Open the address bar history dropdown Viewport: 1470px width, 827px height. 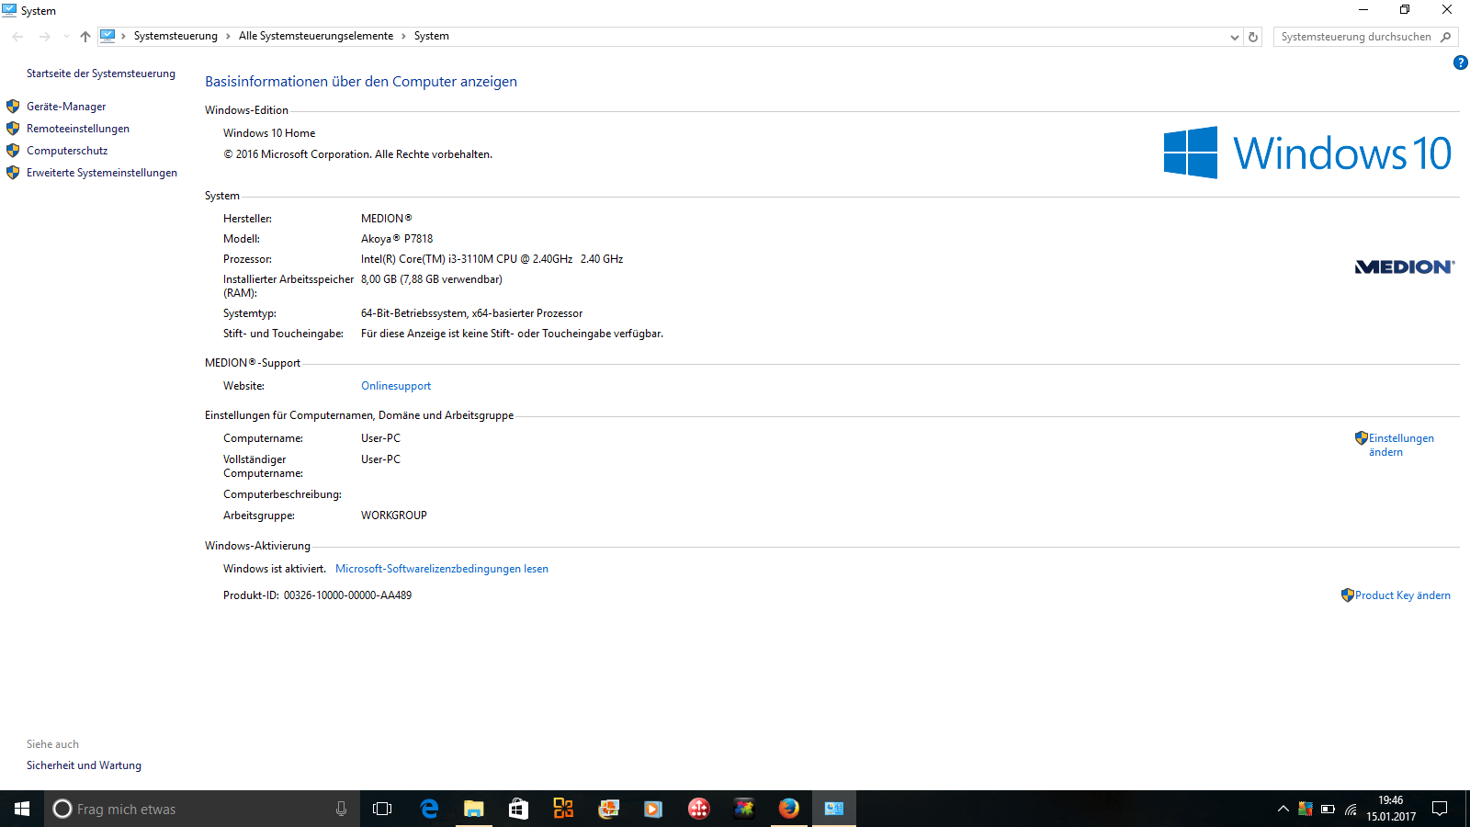coord(1234,37)
